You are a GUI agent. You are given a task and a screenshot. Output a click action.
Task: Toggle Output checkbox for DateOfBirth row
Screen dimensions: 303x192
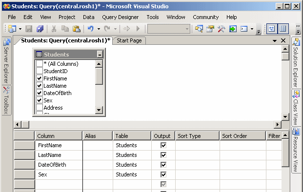(x=163, y=165)
